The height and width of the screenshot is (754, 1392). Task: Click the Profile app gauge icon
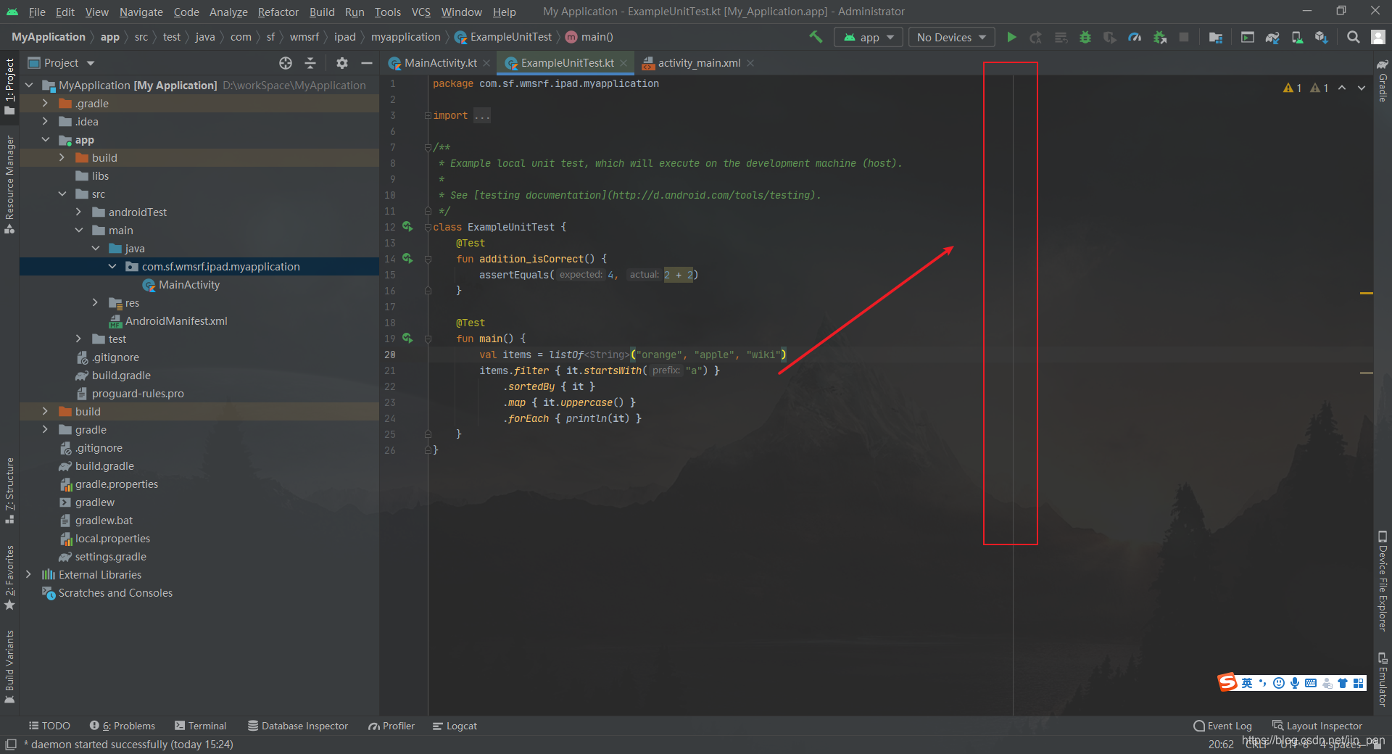(1135, 37)
